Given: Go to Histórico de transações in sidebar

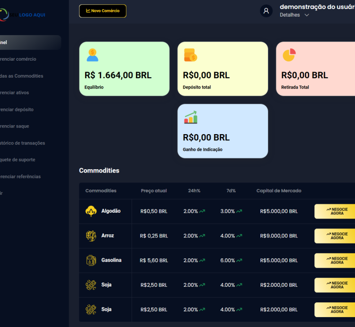Looking at the screenshot, I should pyautogui.click(x=23, y=143).
